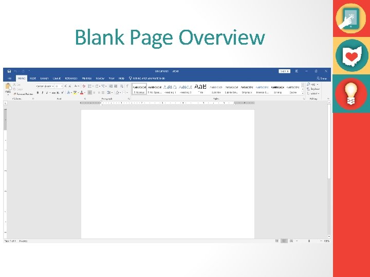Toggle Italic formatting
The image size is (370, 277).
43,92
